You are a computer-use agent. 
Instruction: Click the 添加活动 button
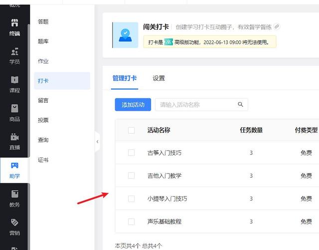133,105
